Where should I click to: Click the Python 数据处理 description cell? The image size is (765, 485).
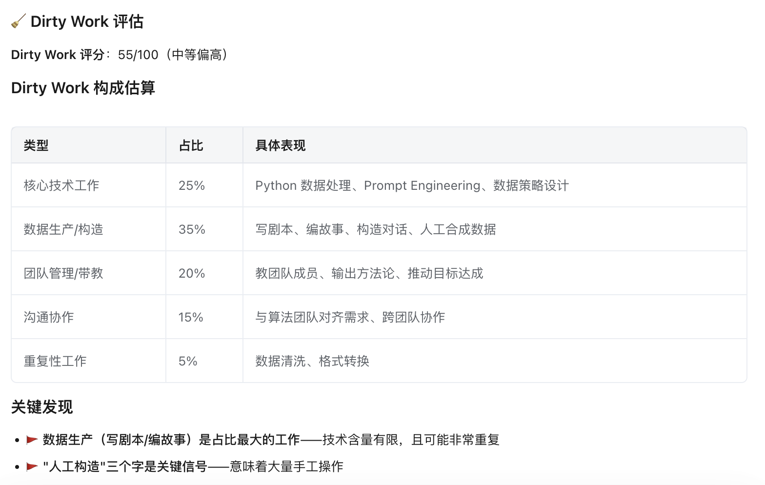point(412,185)
